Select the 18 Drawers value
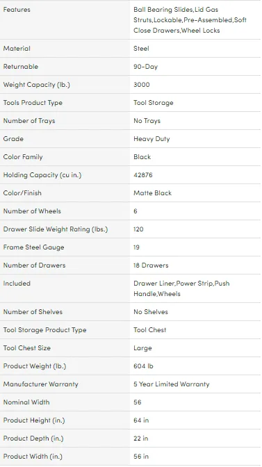This screenshot has height=467, width=262. coord(151,265)
